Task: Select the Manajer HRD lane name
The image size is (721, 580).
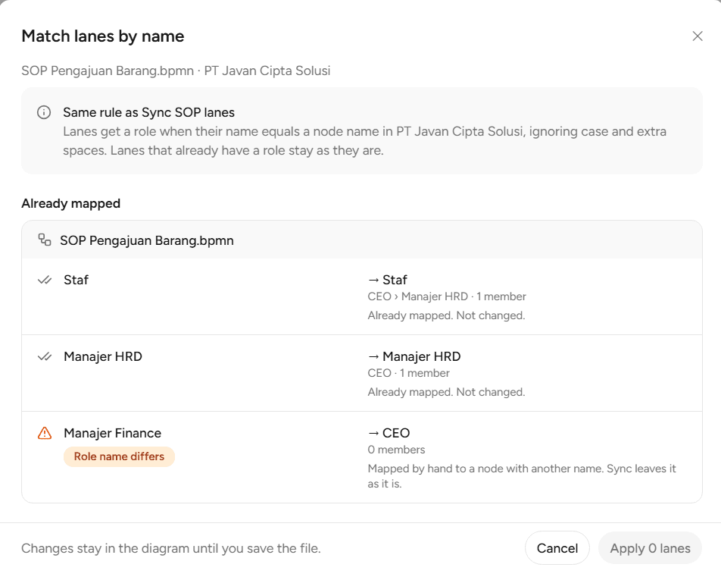Action: [x=103, y=356]
